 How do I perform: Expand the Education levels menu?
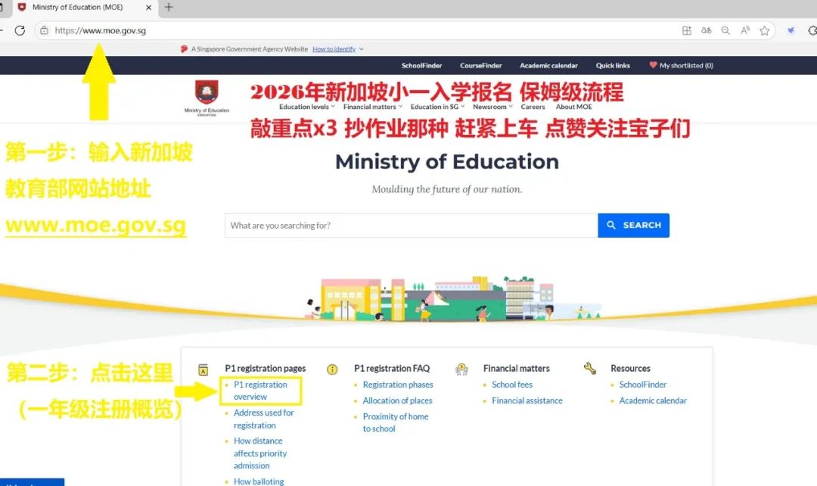(307, 107)
